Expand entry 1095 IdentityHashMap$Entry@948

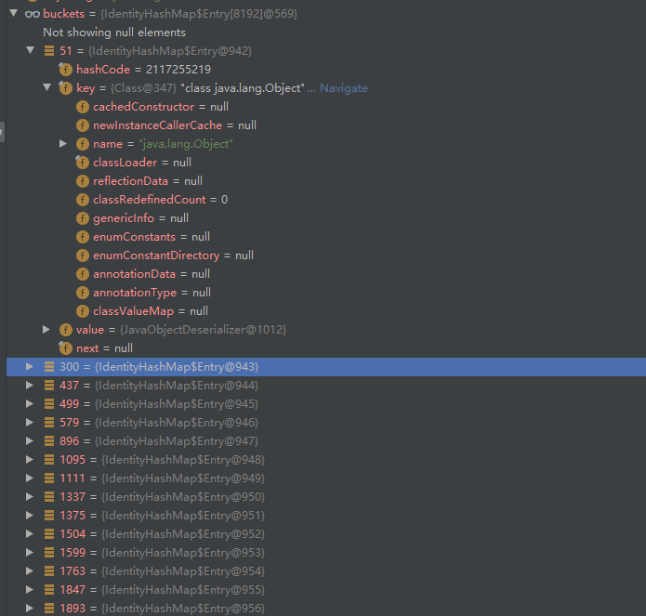click(x=30, y=459)
